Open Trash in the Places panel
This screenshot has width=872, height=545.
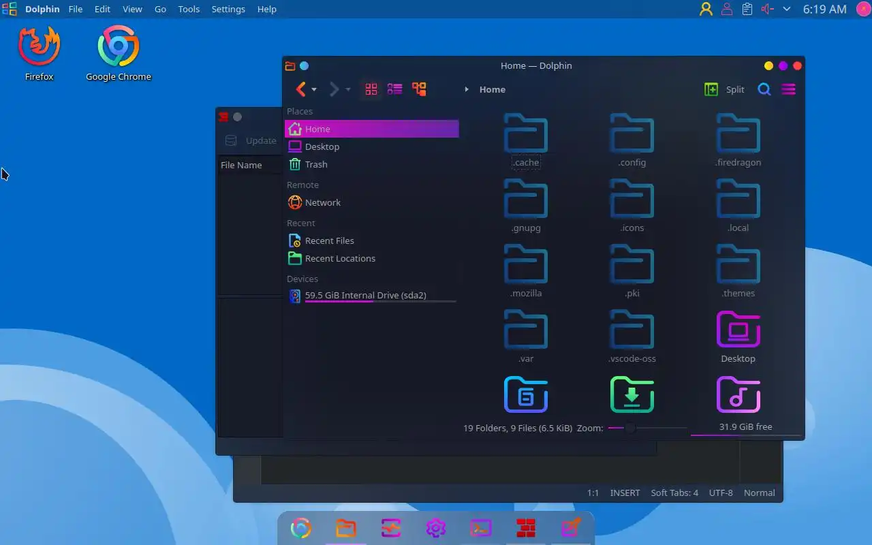click(x=372, y=164)
